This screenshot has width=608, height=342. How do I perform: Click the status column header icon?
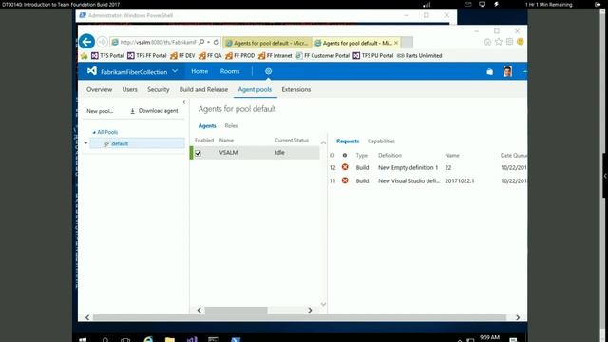point(345,155)
